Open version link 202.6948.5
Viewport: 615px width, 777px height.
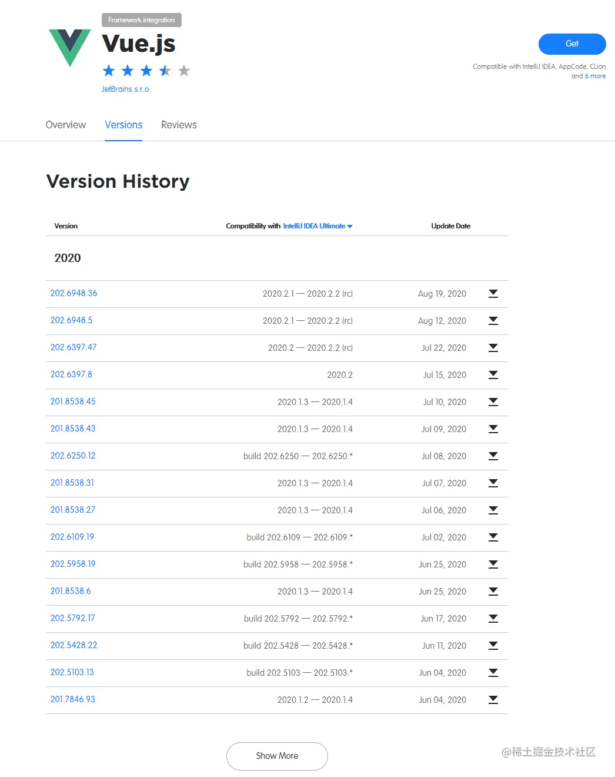click(x=71, y=320)
